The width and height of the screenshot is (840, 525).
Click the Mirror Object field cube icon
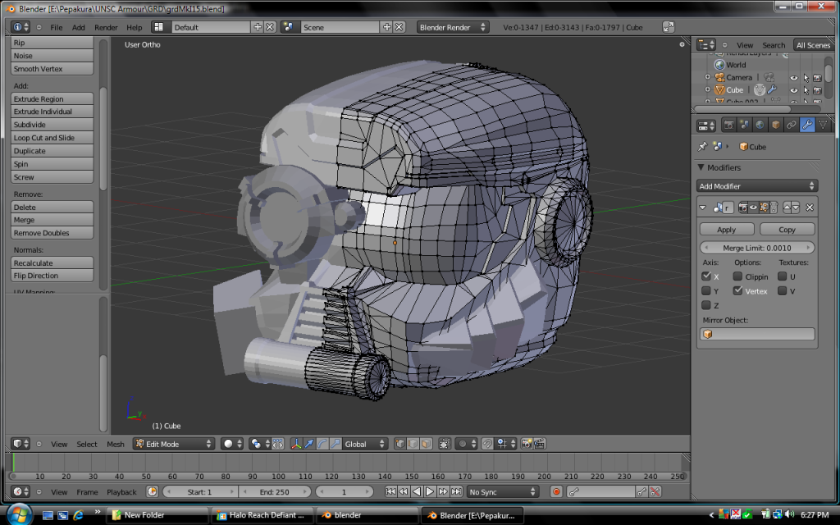[x=708, y=334]
